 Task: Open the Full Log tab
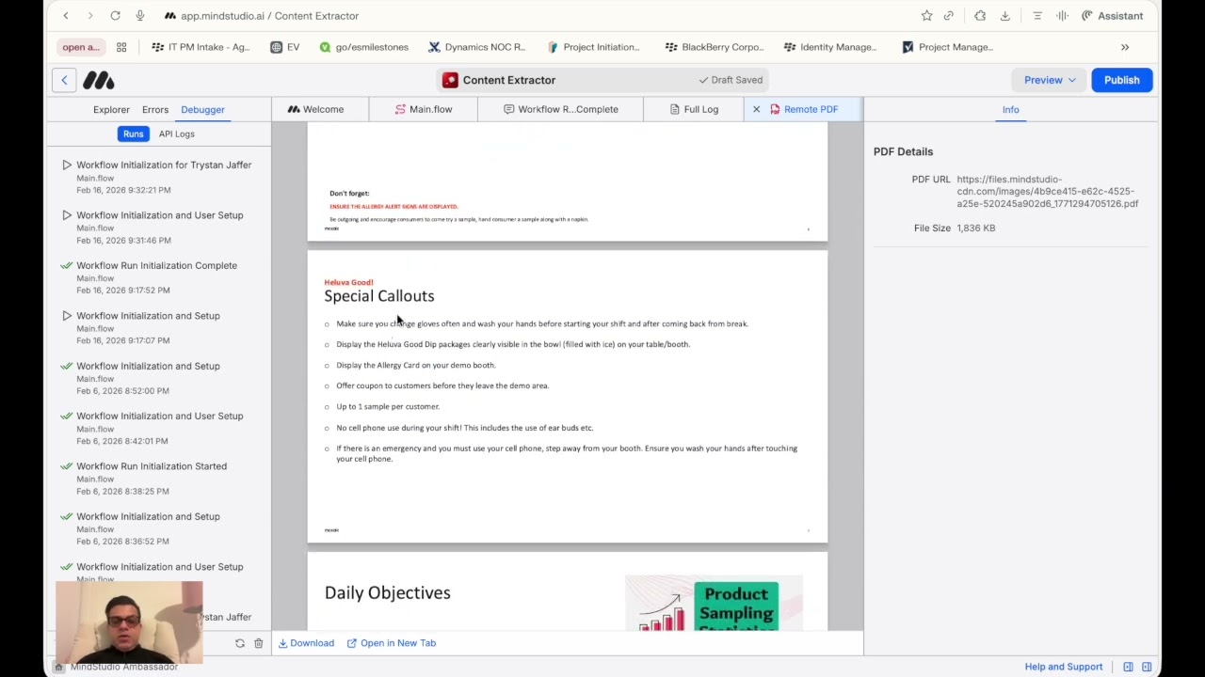694,109
